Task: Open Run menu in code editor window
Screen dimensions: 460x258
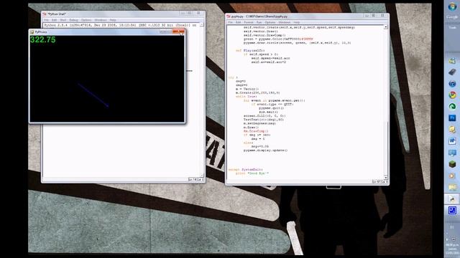Action: [259, 22]
